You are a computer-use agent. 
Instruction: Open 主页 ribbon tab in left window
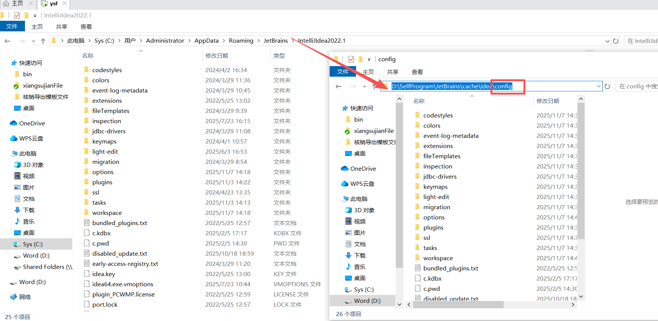coord(37,26)
